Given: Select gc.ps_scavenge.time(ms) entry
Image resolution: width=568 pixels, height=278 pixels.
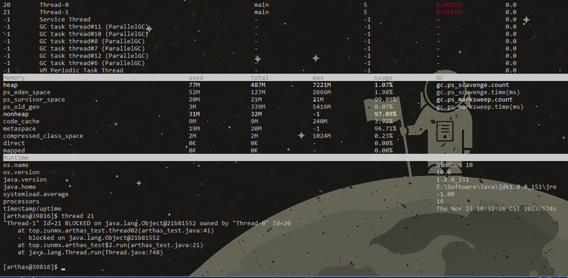Looking at the screenshot, I should coord(478,92).
